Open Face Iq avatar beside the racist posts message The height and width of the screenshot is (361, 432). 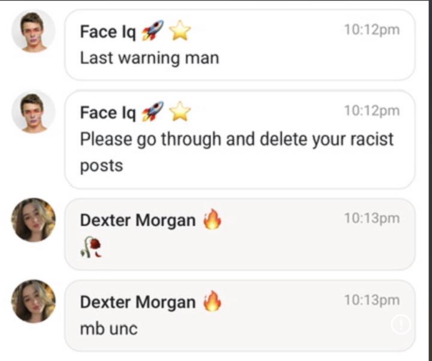[x=33, y=112]
